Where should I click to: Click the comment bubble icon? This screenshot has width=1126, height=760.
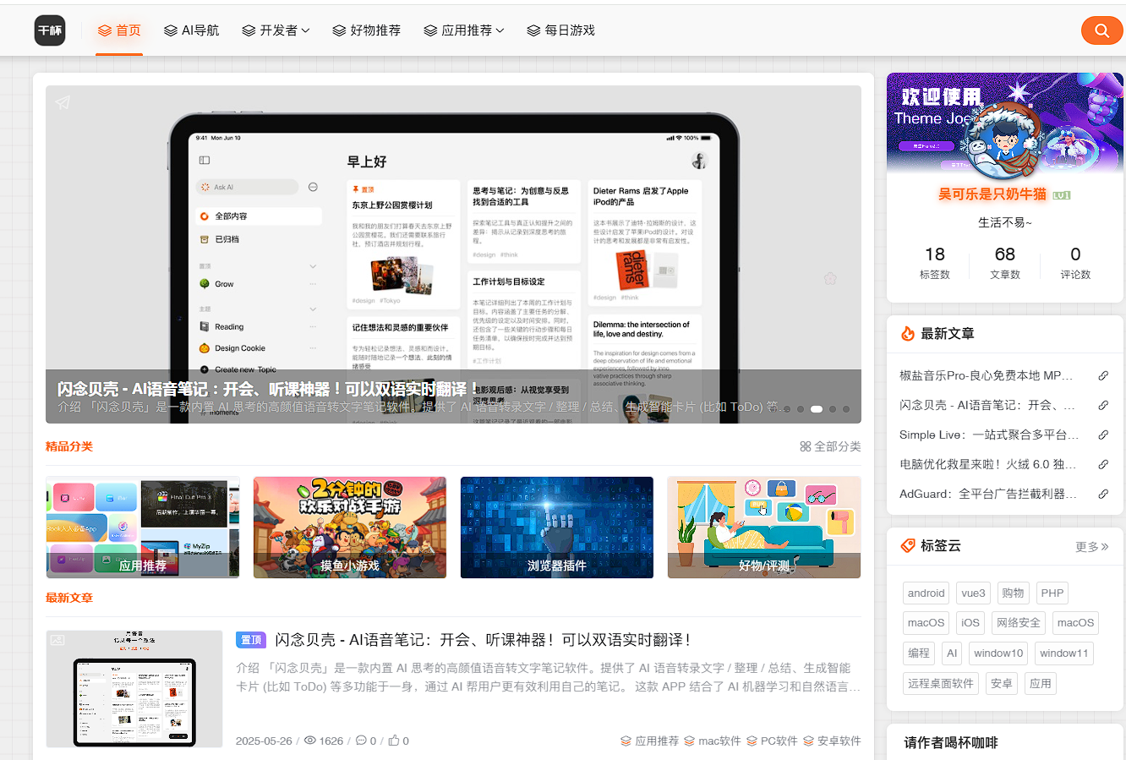tap(361, 741)
